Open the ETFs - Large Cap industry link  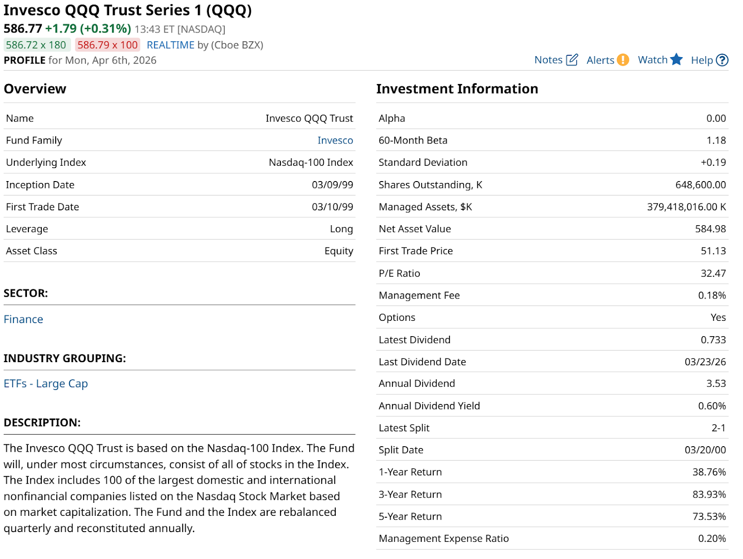coord(46,383)
